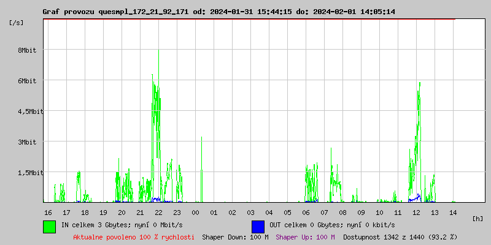Click the green IN legend swatch
Viewport: 491px width, 245px height.
pyautogui.click(x=49, y=226)
